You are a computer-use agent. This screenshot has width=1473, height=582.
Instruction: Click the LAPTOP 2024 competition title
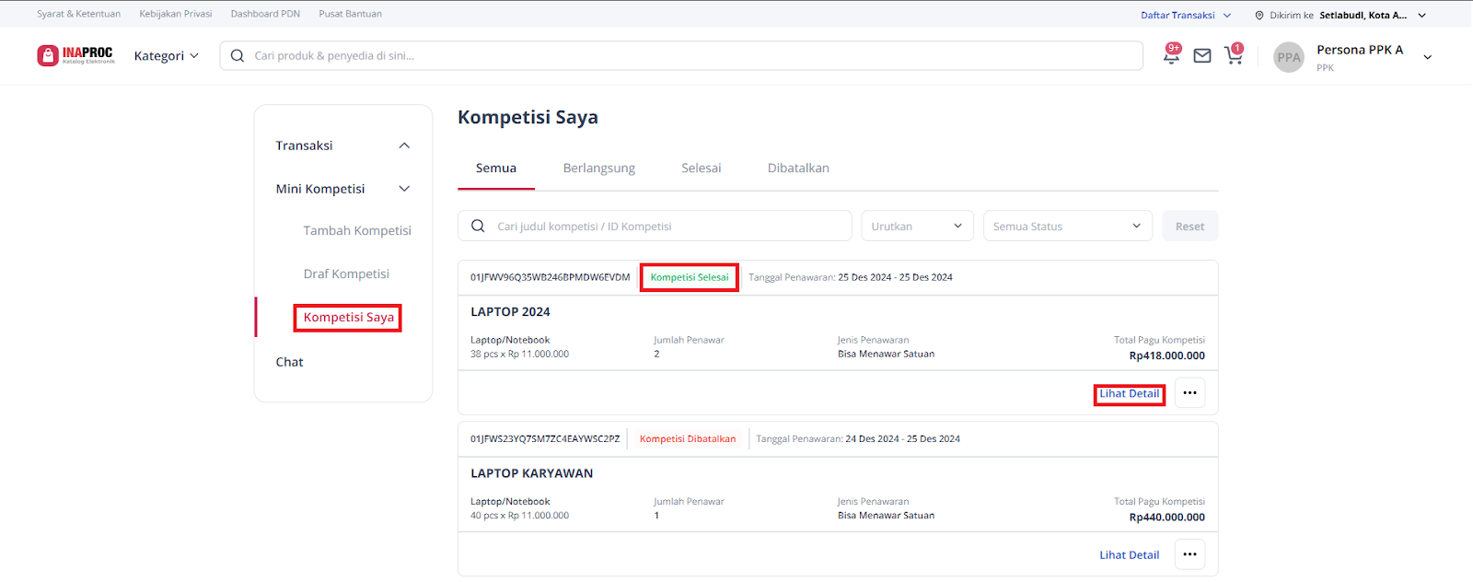(x=510, y=312)
